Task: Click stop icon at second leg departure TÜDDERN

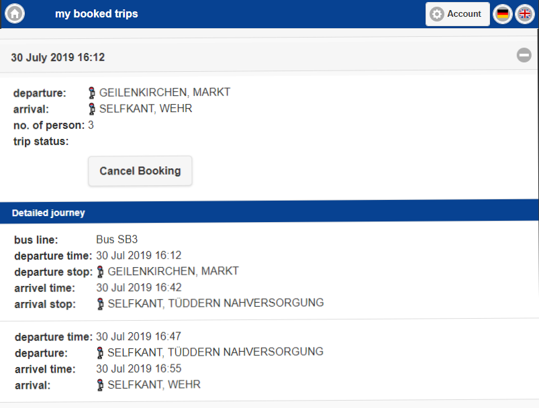Action: [100, 352]
